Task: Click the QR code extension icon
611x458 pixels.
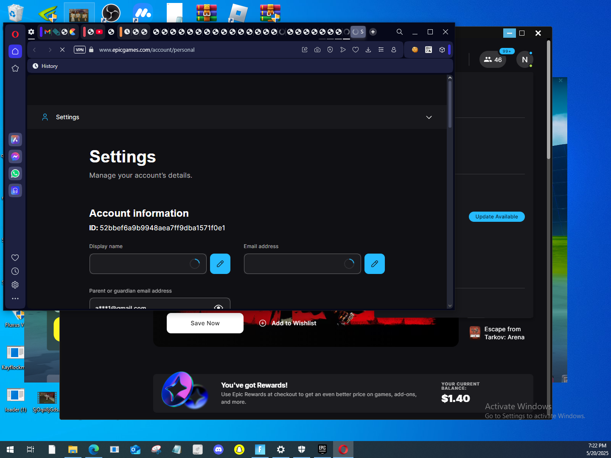Action: click(429, 50)
